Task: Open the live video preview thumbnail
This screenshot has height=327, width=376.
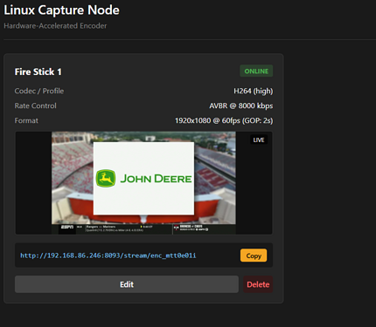Action: click(x=143, y=183)
